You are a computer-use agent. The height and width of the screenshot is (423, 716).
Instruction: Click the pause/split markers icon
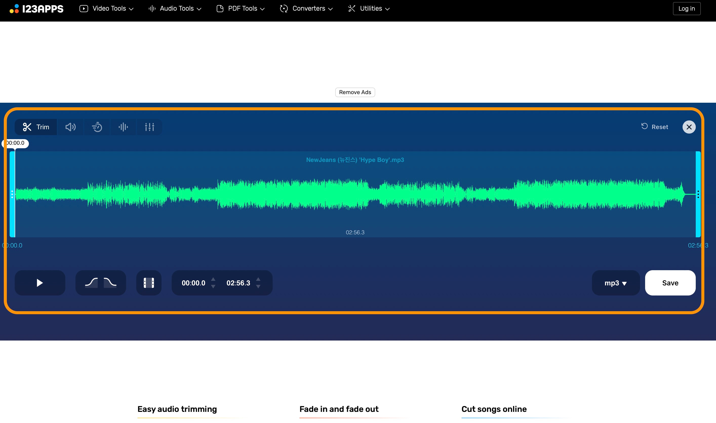click(149, 283)
